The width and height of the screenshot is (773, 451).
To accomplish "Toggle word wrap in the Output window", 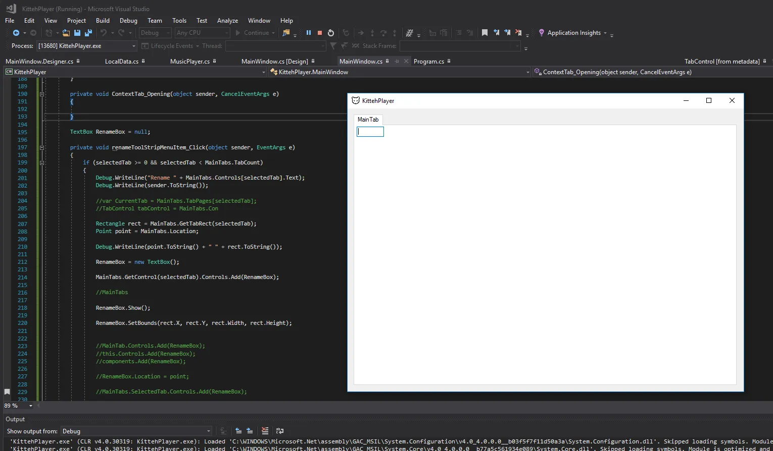I will click(x=280, y=431).
